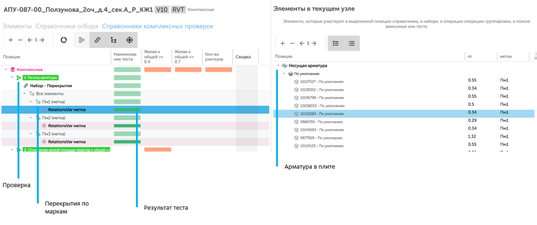The height and width of the screenshot is (225, 537).
Task: Collapse the Пм1 (метка) node
Action: pos(31,101)
